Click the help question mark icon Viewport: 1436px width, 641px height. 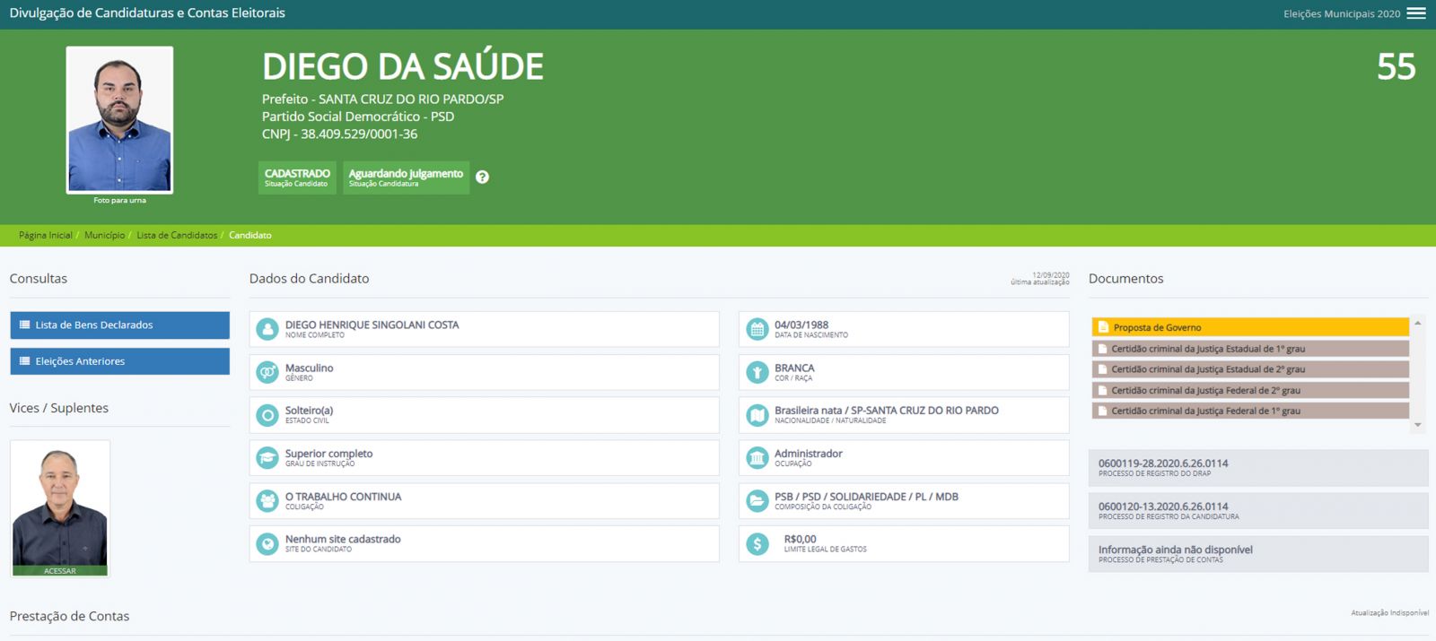pyautogui.click(x=482, y=178)
